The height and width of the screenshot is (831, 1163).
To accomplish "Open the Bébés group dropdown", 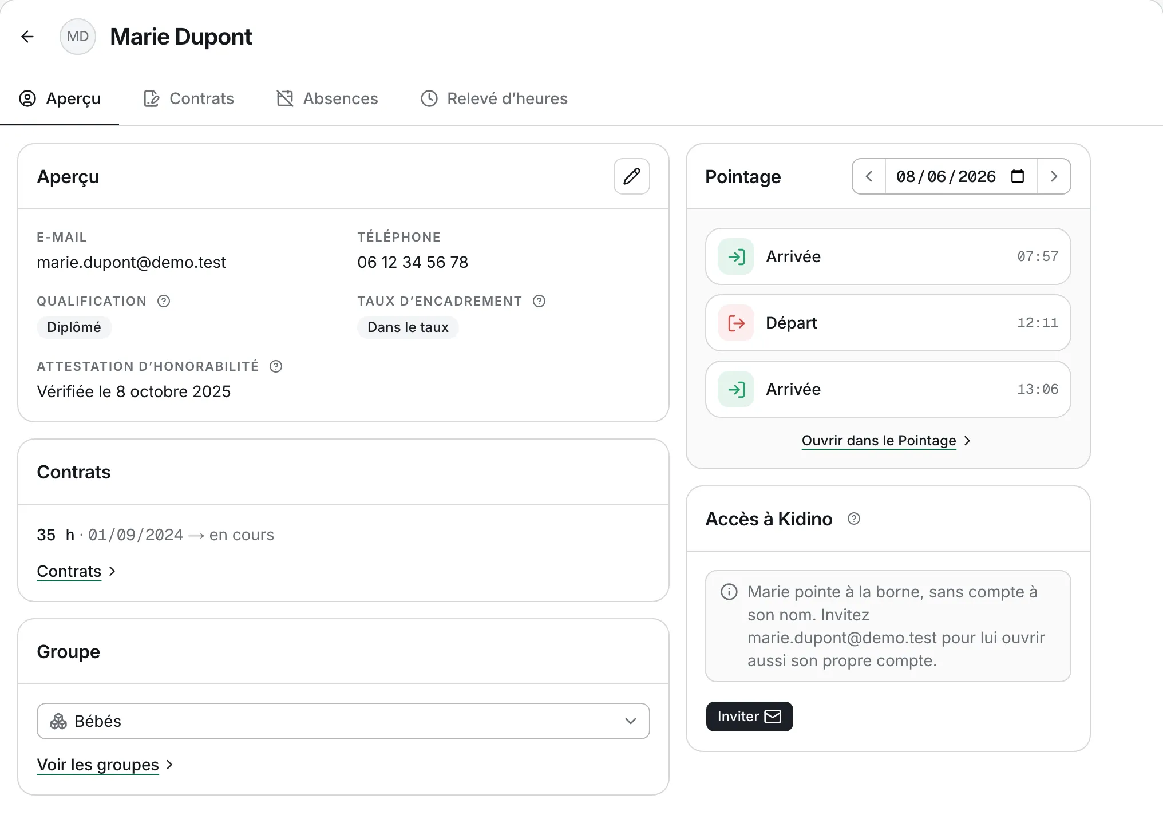I will tap(343, 721).
